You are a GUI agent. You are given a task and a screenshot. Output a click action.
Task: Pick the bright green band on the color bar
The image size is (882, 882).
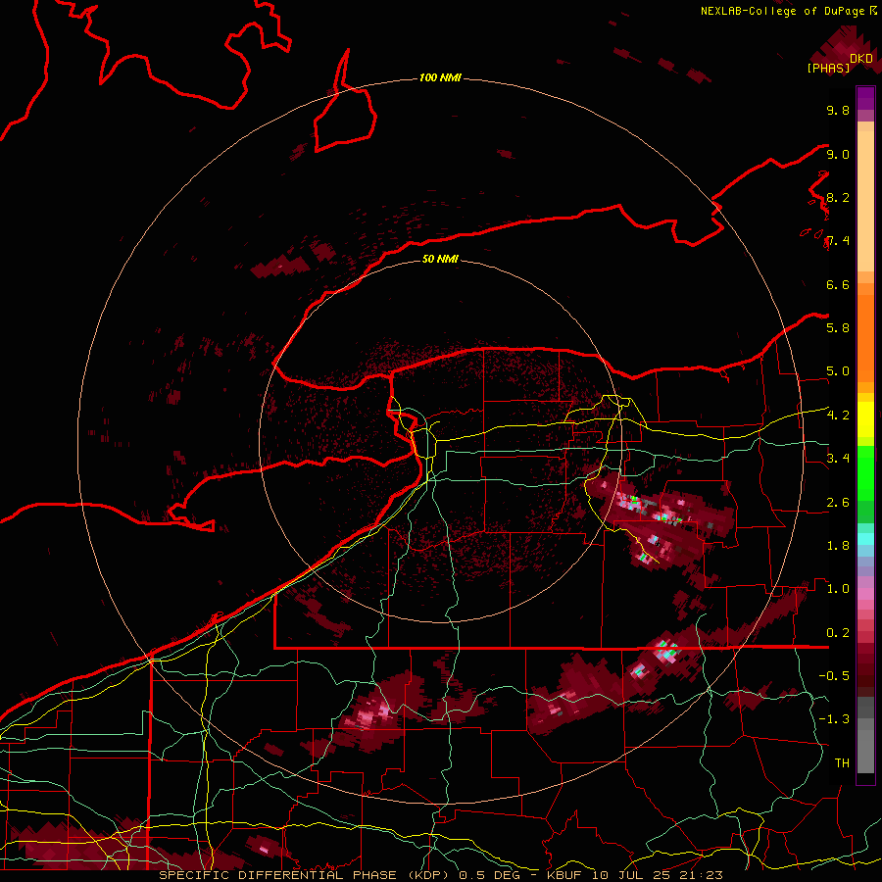865,472
